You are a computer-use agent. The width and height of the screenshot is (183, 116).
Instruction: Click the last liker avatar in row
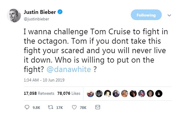click(x=159, y=93)
